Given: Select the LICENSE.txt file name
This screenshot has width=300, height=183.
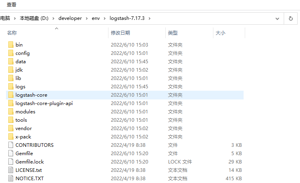Looking at the screenshot, I should (29, 170).
